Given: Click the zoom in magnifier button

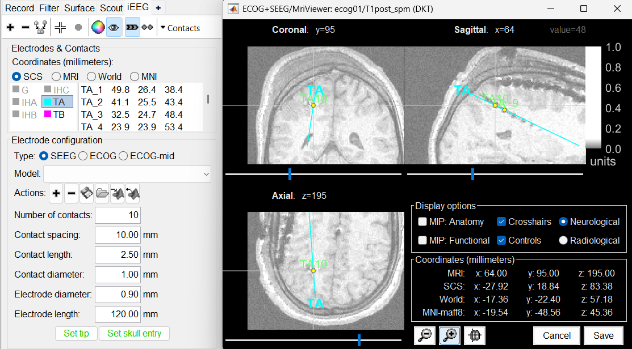Looking at the screenshot, I should pyautogui.click(x=450, y=335).
